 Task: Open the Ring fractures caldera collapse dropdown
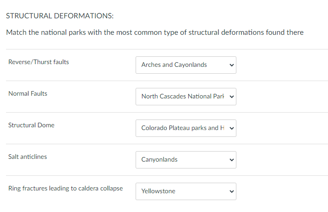186,191
